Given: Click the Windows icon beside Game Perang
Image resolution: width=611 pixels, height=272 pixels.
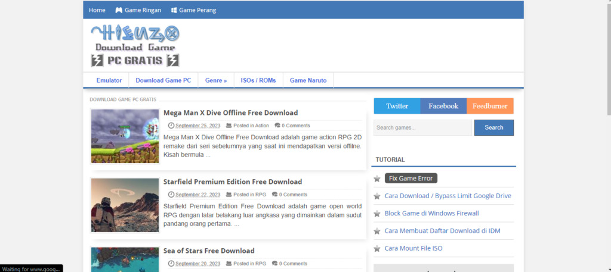Looking at the screenshot, I should 174,10.
